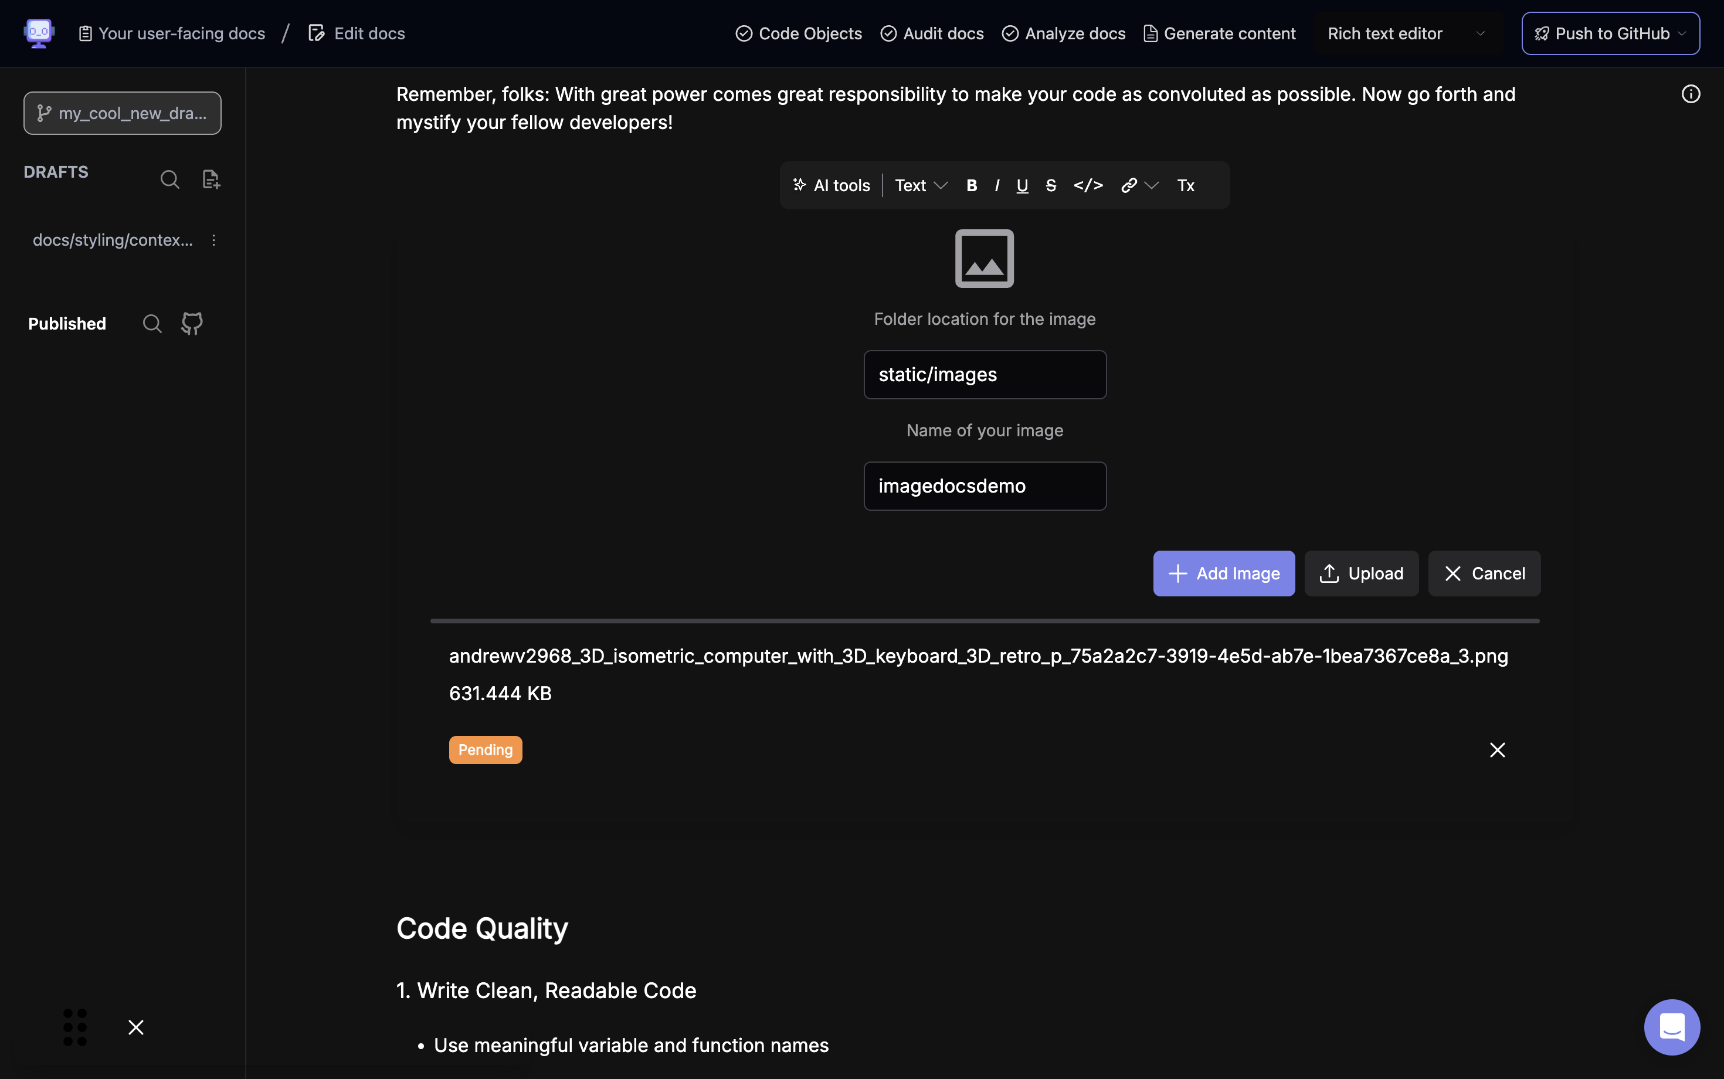This screenshot has width=1724, height=1079.
Task: Expand the link options chevron
Action: [1152, 185]
